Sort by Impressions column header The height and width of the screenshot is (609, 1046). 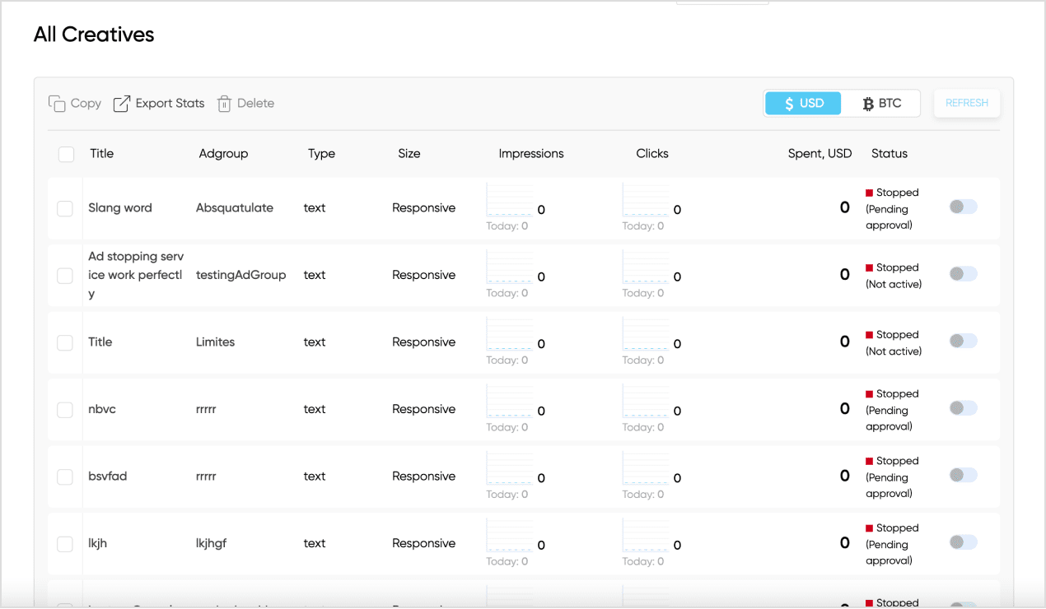point(530,154)
